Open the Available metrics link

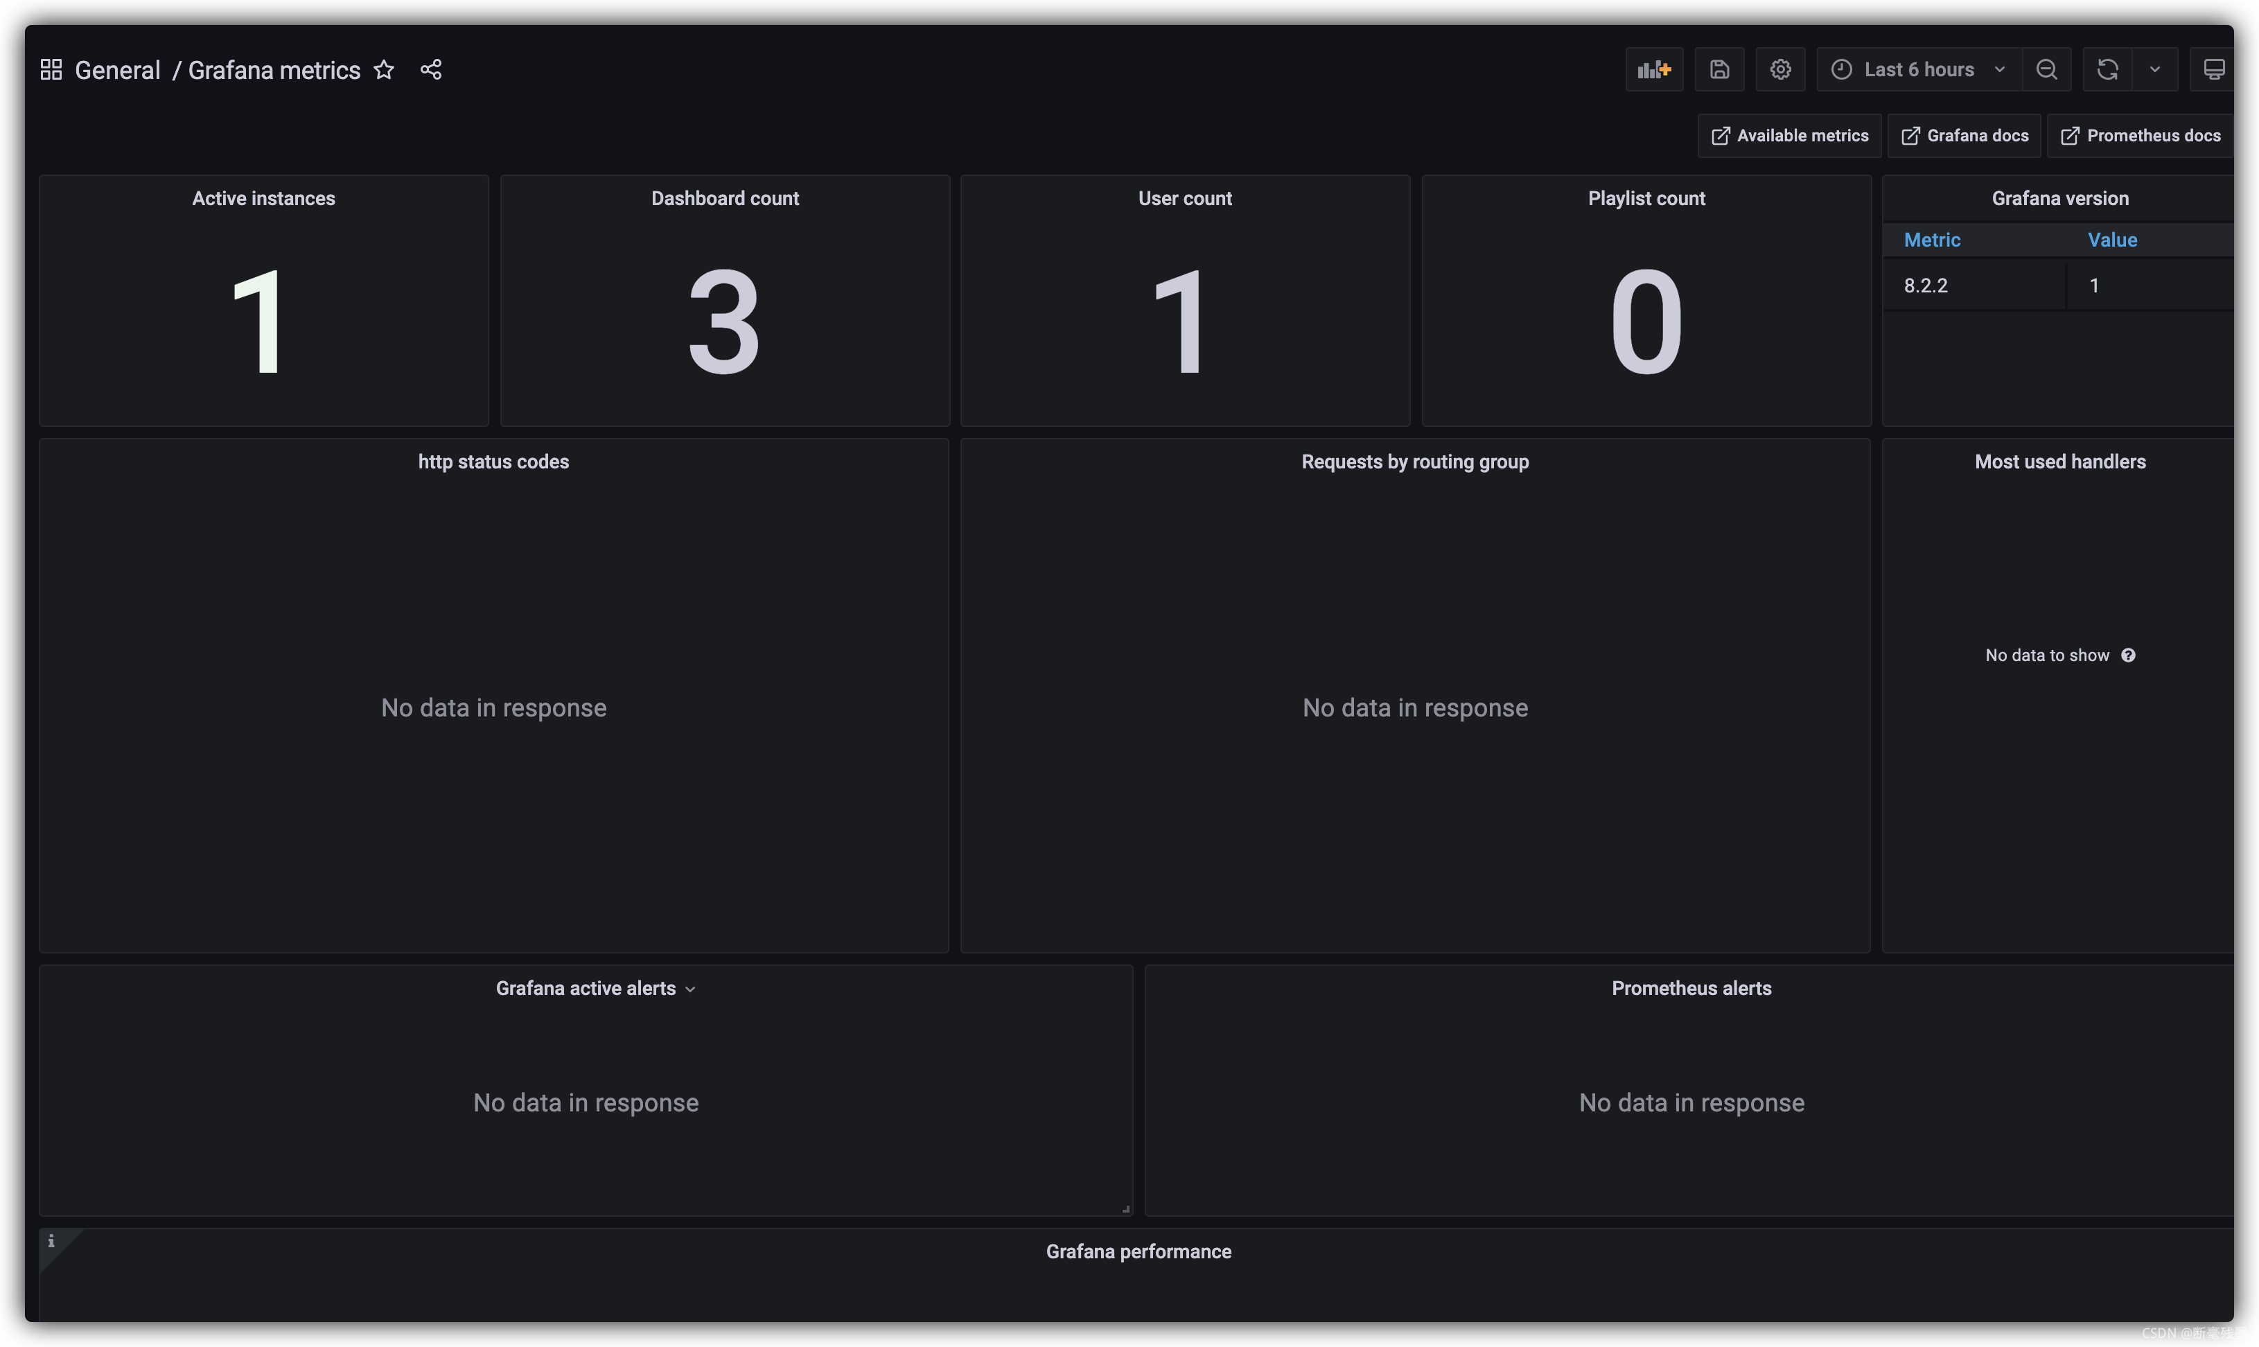[1789, 135]
